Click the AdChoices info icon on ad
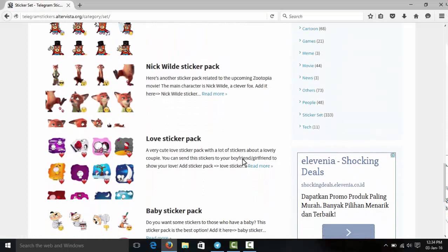 393,155
